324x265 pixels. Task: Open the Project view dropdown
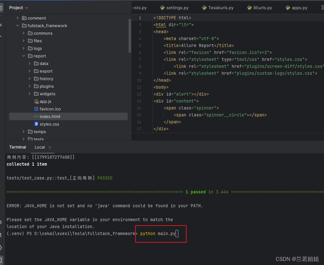pyautogui.click(x=18, y=8)
